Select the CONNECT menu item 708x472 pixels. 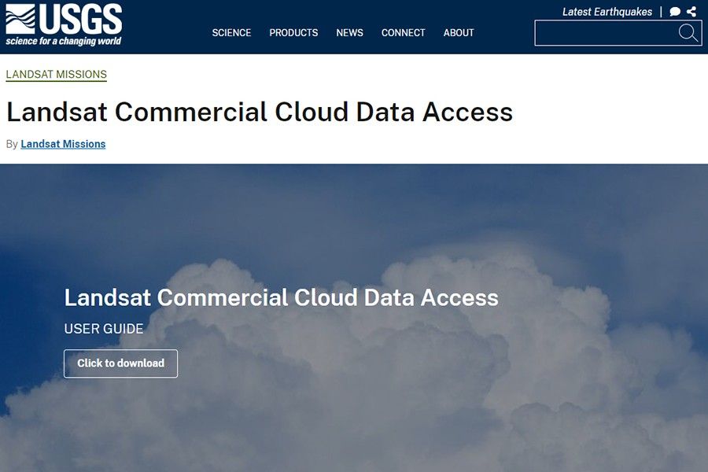pos(403,33)
